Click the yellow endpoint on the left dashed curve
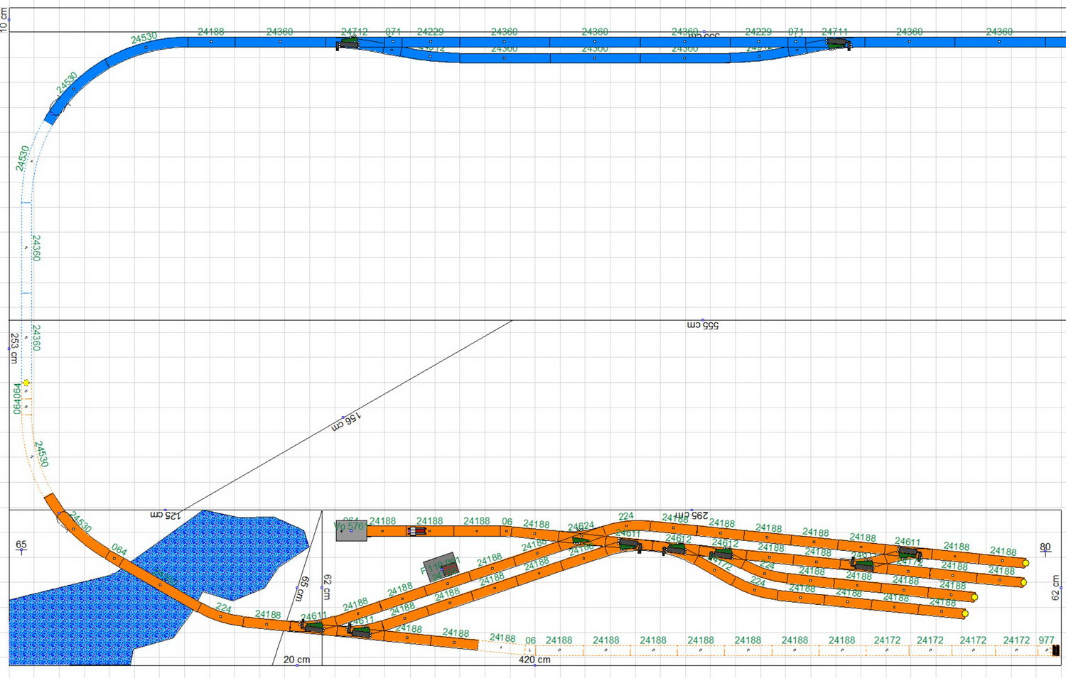Image resolution: width=1066 pixels, height=678 pixels. (x=26, y=383)
